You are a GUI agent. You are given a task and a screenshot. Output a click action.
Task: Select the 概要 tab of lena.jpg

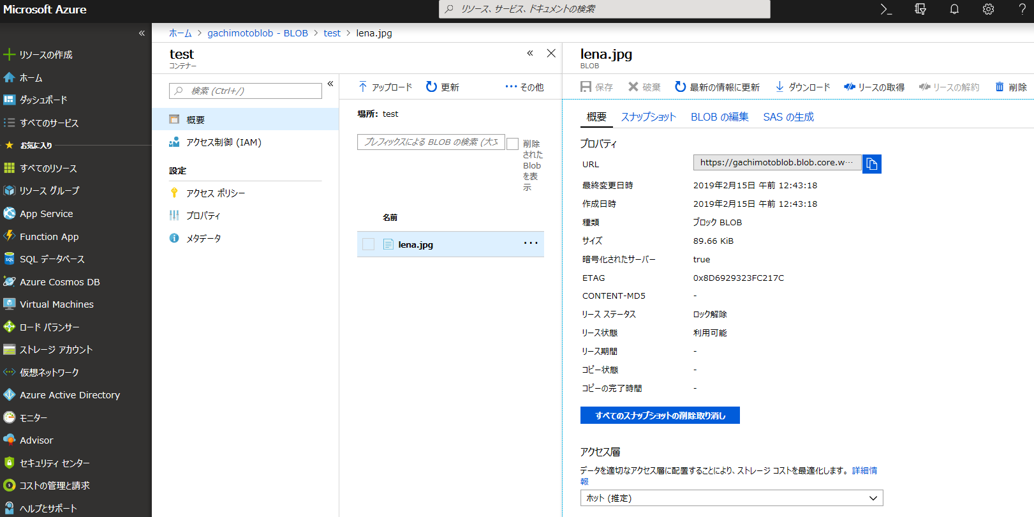[596, 117]
